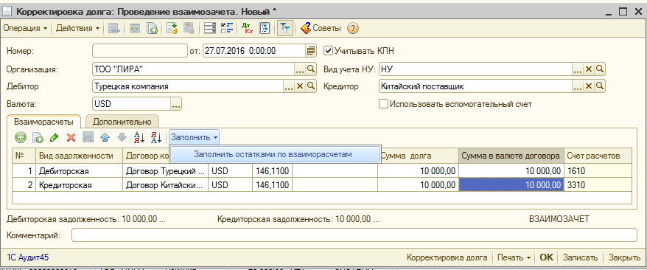Open the Действия dropdown menu
This screenshot has width=647, height=270.
(x=77, y=29)
